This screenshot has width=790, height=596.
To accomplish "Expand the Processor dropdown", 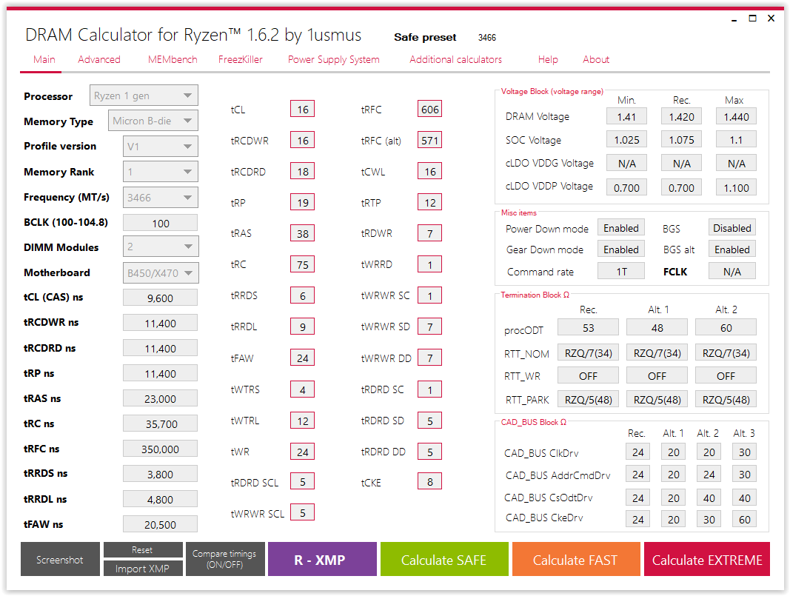I will point(144,96).
